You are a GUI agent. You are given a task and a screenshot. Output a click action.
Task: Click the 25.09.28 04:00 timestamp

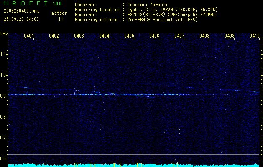pos(20,19)
